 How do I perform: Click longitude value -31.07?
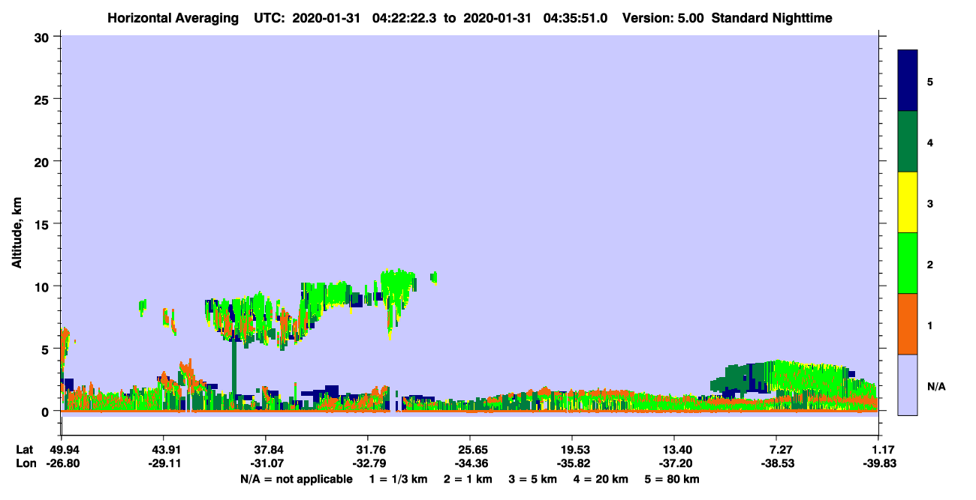coord(266,463)
